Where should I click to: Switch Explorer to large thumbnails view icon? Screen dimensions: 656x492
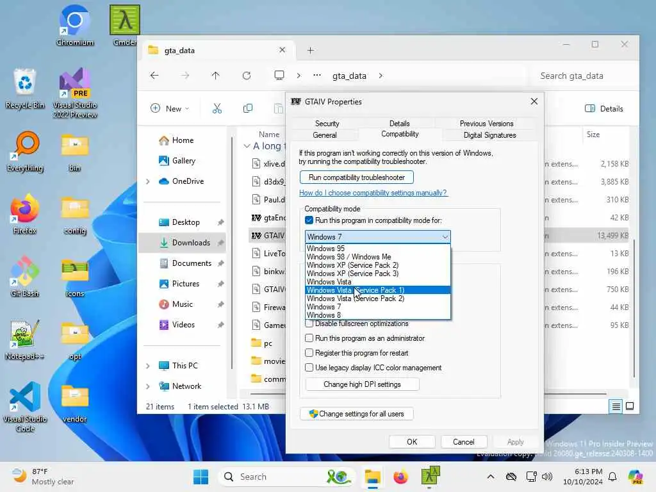(630, 406)
